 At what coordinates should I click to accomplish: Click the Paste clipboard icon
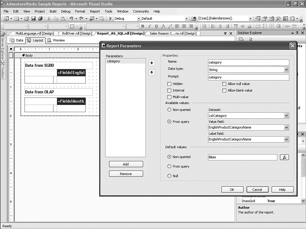tap(63, 18)
